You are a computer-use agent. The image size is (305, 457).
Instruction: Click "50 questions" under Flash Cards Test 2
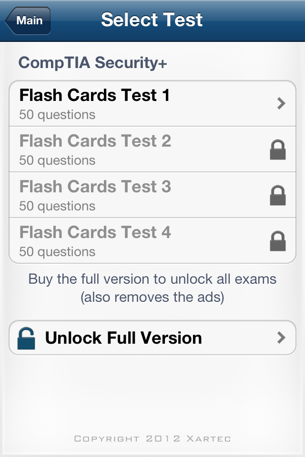tap(57, 160)
